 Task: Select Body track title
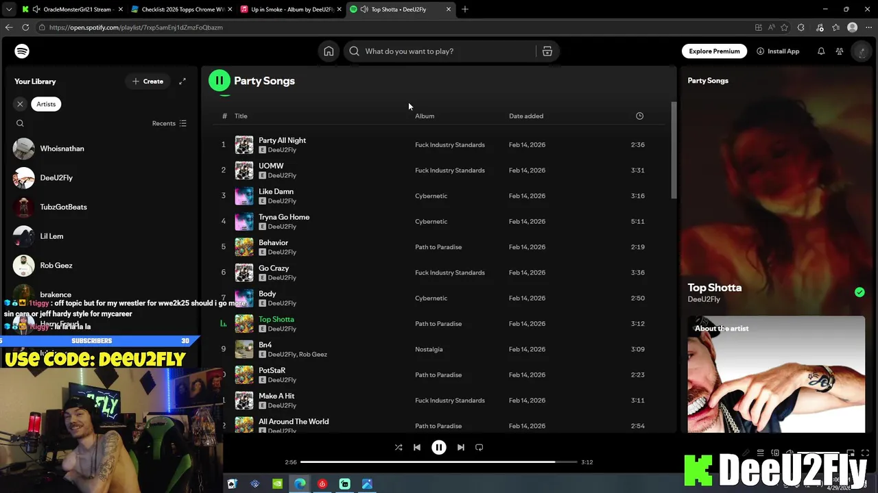268,294
